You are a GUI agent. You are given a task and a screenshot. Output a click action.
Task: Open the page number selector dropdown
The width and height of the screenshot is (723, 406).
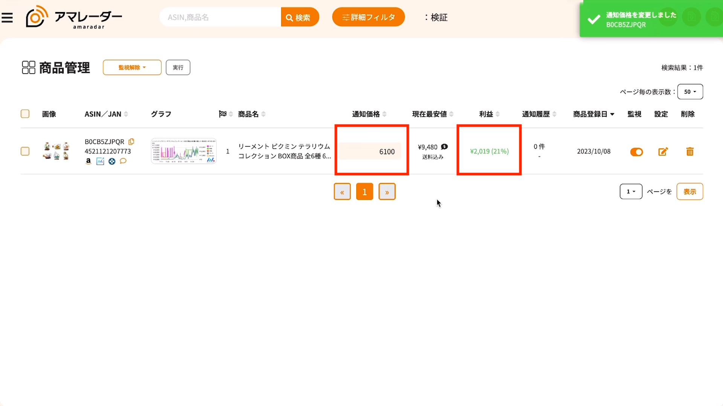[631, 192]
